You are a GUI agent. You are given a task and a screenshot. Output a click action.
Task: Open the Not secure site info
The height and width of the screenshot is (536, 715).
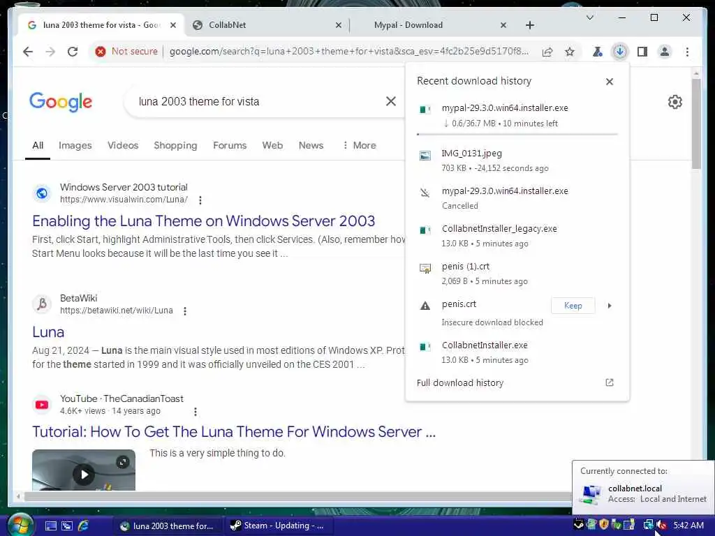coord(126,52)
